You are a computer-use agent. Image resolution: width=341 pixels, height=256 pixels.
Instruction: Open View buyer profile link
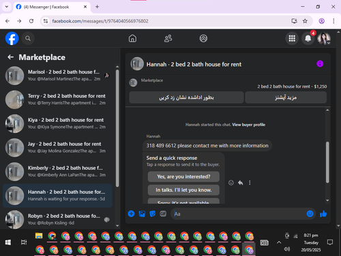248,125
